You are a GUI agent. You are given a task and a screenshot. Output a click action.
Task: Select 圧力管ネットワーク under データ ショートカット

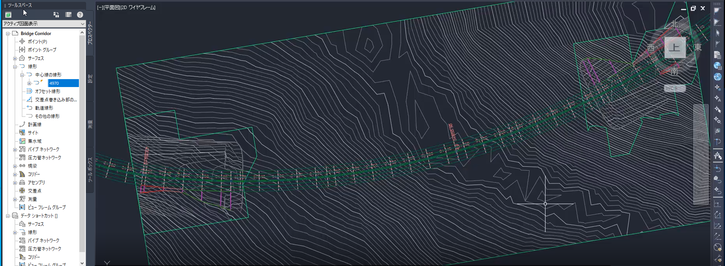click(45, 249)
